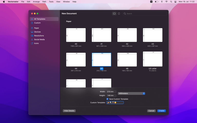Viewport: 197px width, 123px height.
Task: Click the Cancel button
Action: coord(151,111)
